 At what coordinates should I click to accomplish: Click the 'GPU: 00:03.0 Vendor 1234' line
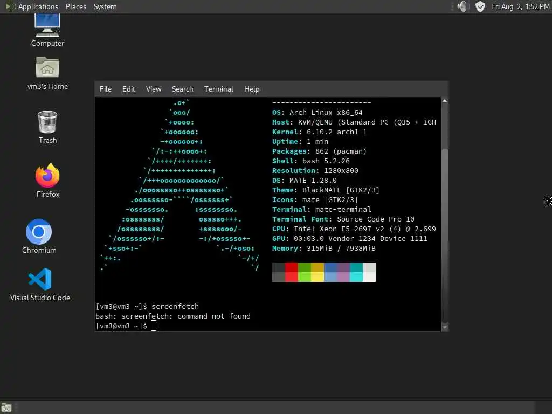(349, 238)
